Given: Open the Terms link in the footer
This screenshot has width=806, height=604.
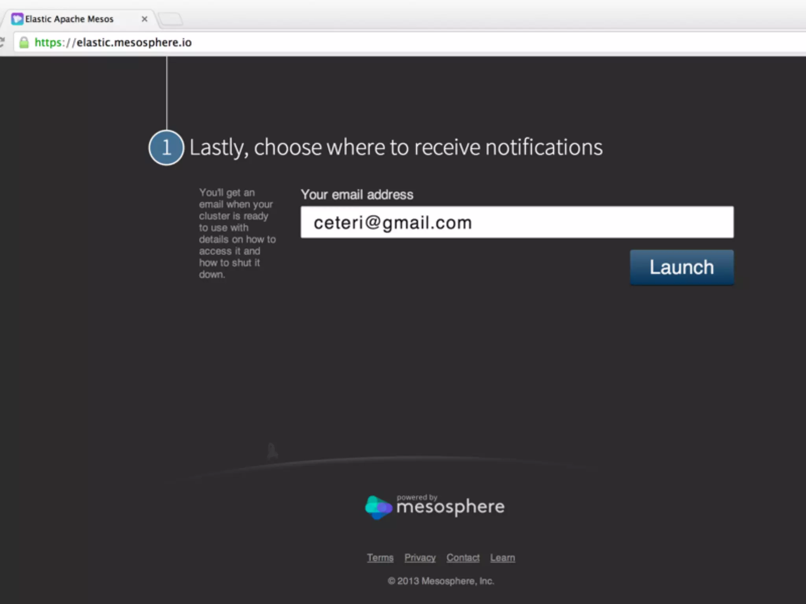Looking at the screenshot, I should [x=380, y=558].
